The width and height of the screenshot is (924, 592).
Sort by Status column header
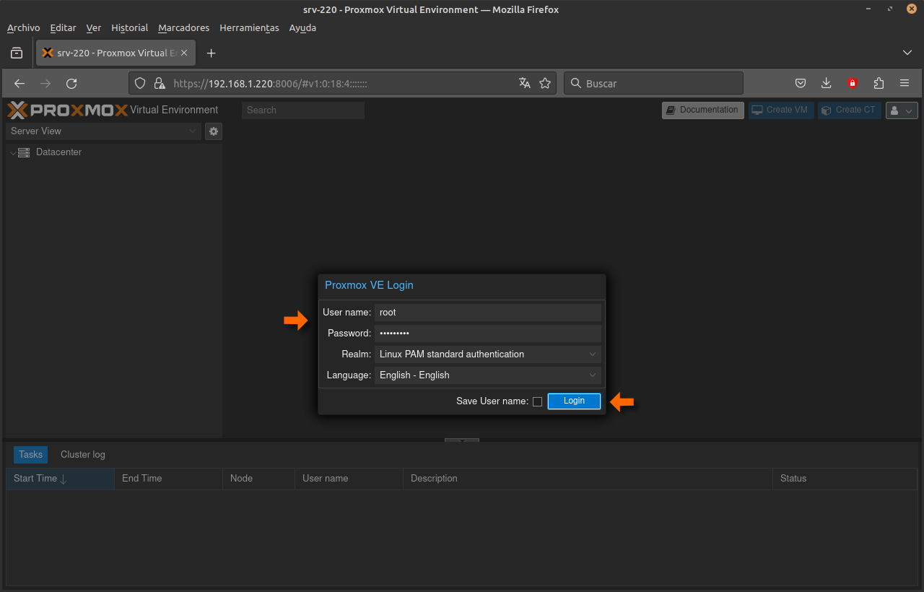click(845, 479)
